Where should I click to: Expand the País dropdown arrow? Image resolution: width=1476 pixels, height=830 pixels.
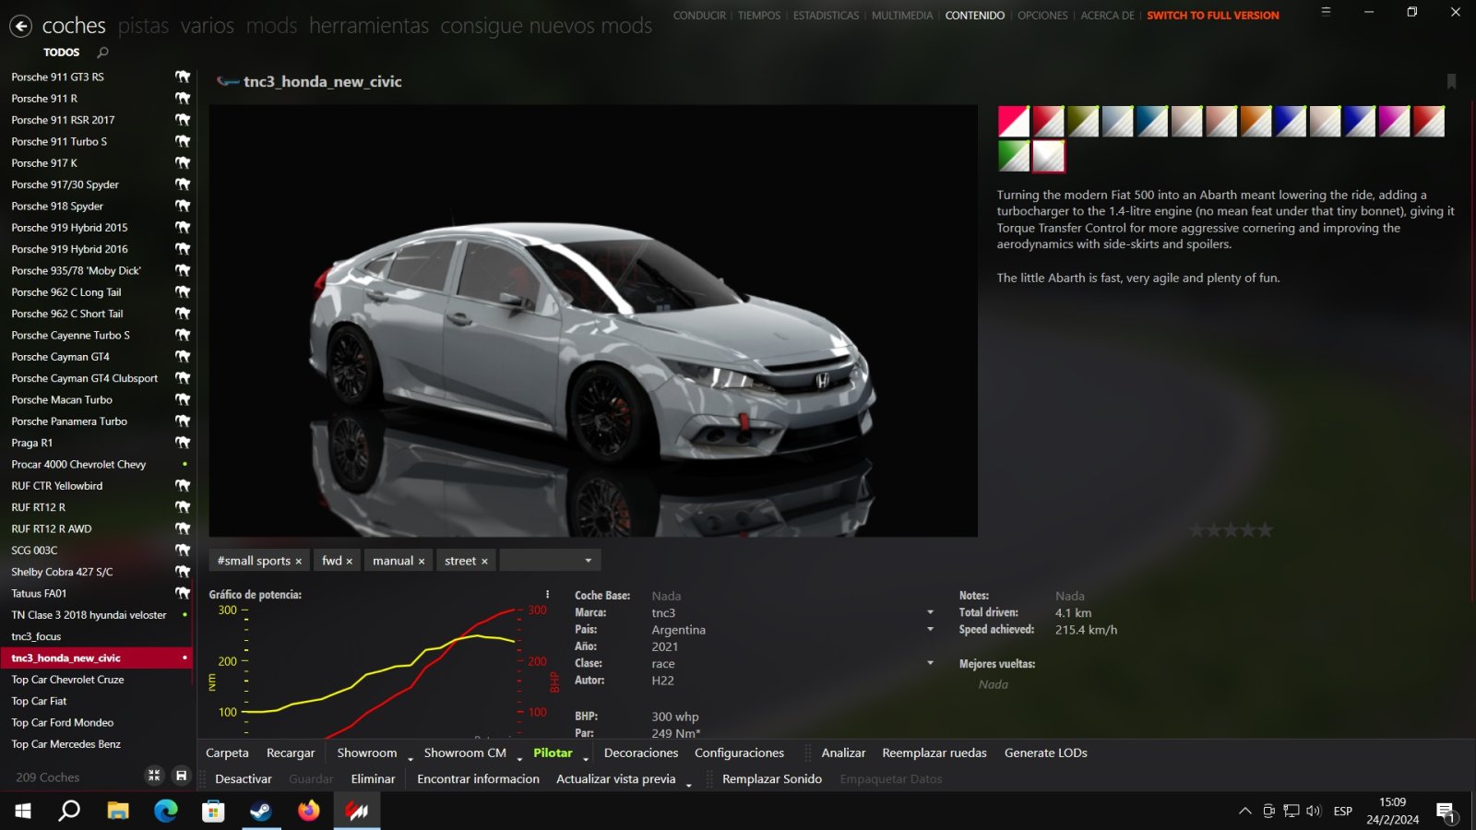[x=930, y=629]
